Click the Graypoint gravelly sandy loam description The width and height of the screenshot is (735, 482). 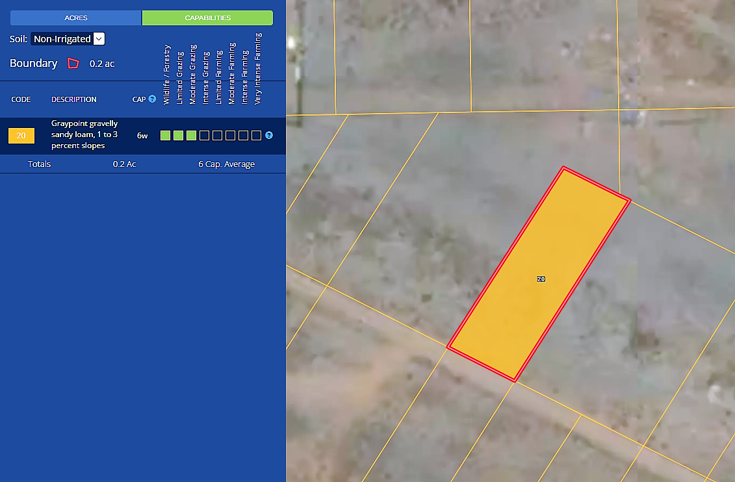point(84,134)
